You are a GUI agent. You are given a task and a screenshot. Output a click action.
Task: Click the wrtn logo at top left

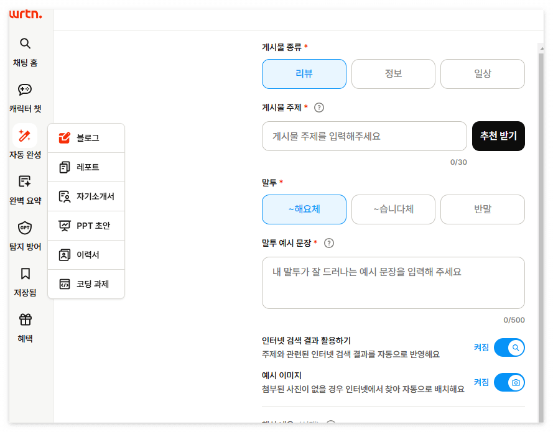tap(24, 14)
